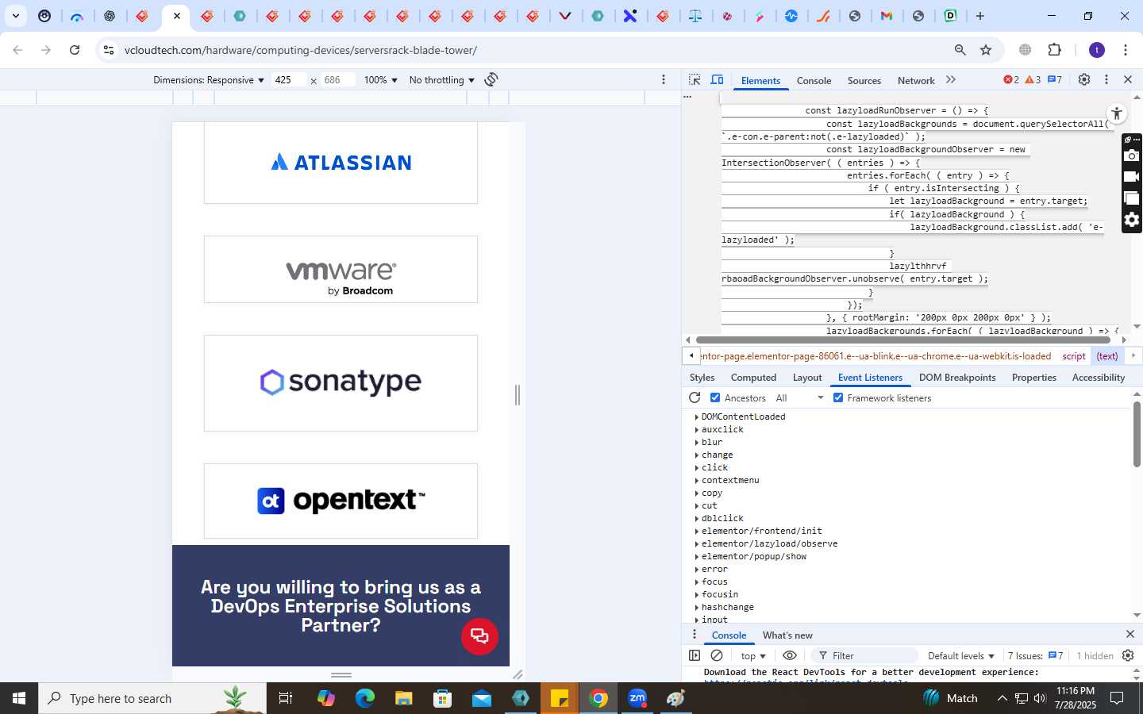Click the zoom magnifier in address bar
Screen dimensions: 1143x714
(960, 50)
